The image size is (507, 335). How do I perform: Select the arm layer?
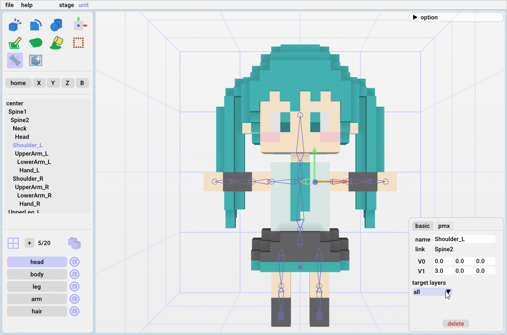click(37, 299)
